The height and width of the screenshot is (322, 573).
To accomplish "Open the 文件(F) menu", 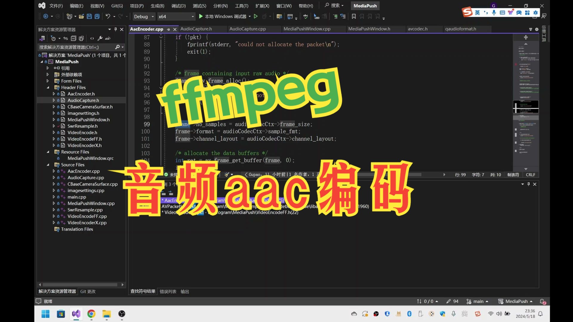I will point(56,6).
